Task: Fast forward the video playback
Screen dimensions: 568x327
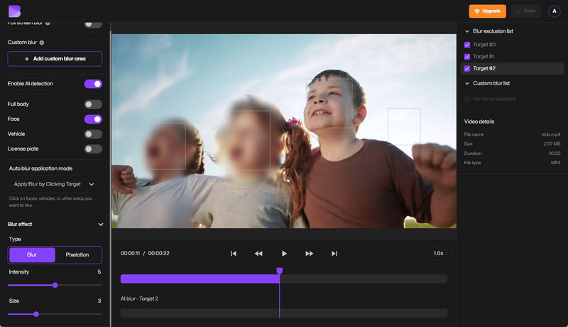Action: pos(309,253)
